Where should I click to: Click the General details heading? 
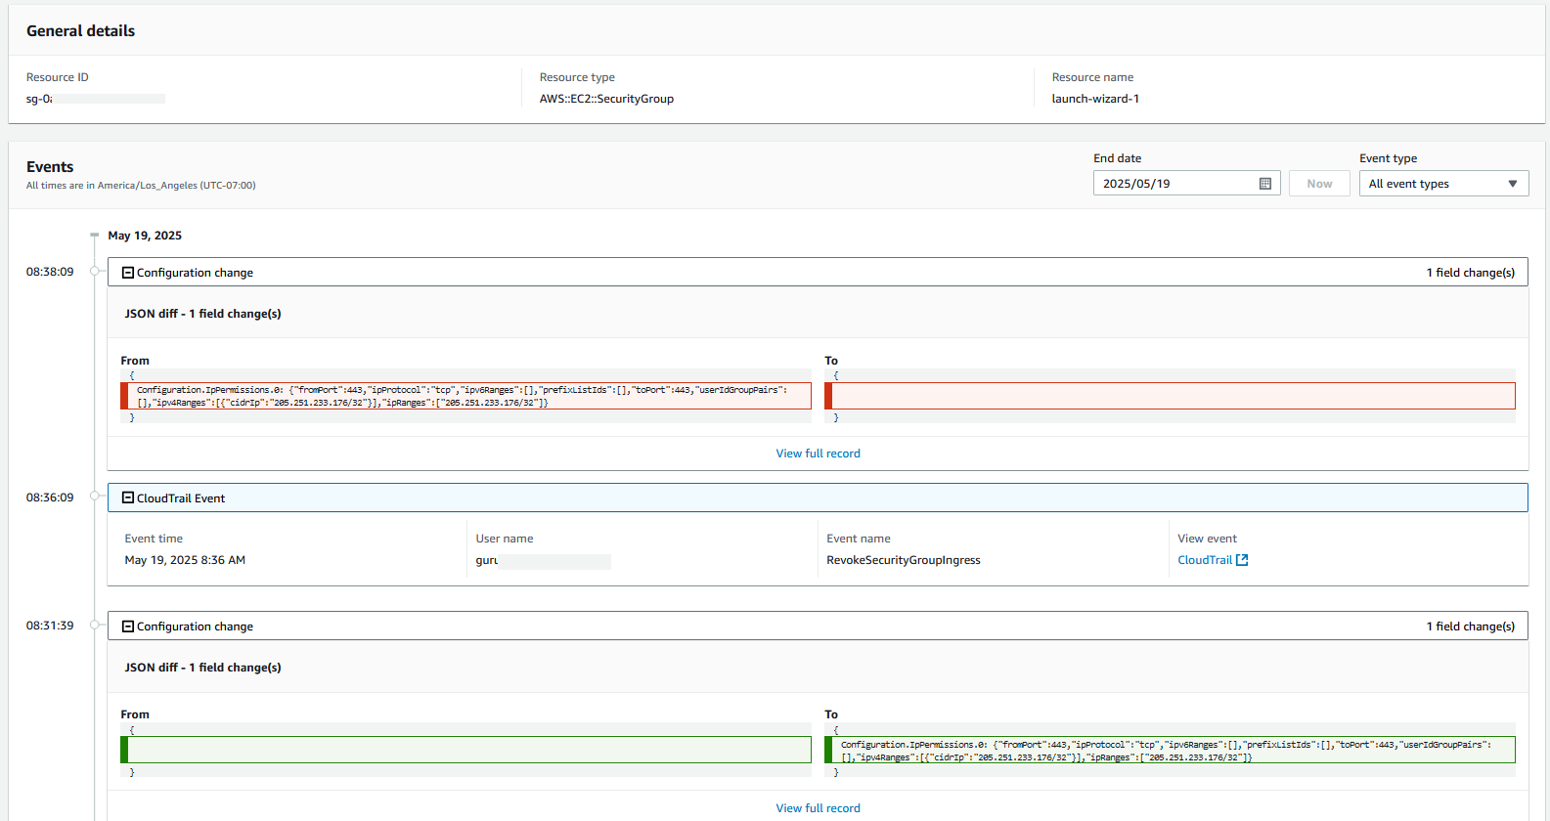[x=80, y=31]
